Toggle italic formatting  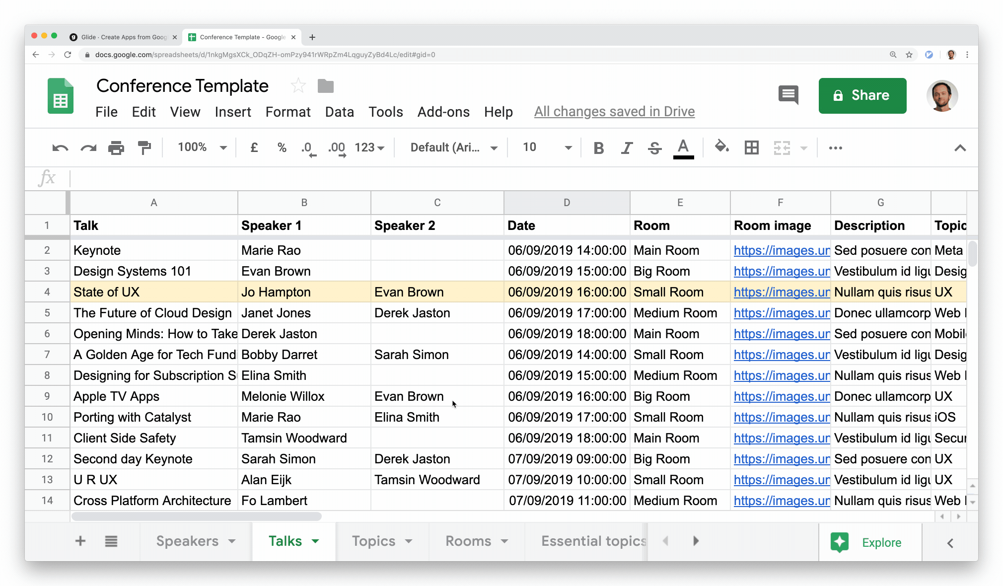[x=627, y=148]
